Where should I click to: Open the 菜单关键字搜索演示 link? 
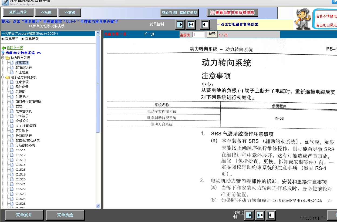46,26
